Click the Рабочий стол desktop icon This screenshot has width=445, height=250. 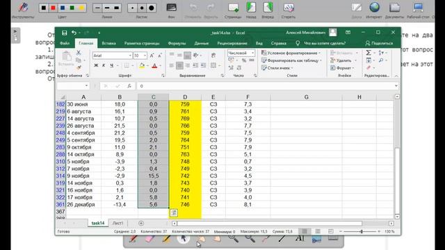click(418, 8)
